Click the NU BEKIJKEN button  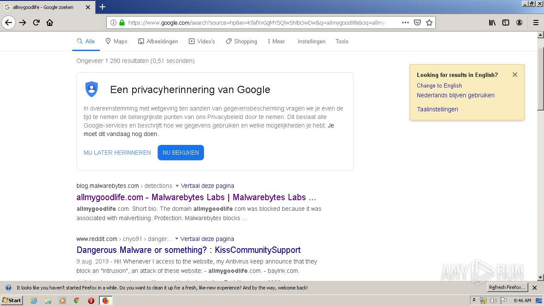(181, 153)
